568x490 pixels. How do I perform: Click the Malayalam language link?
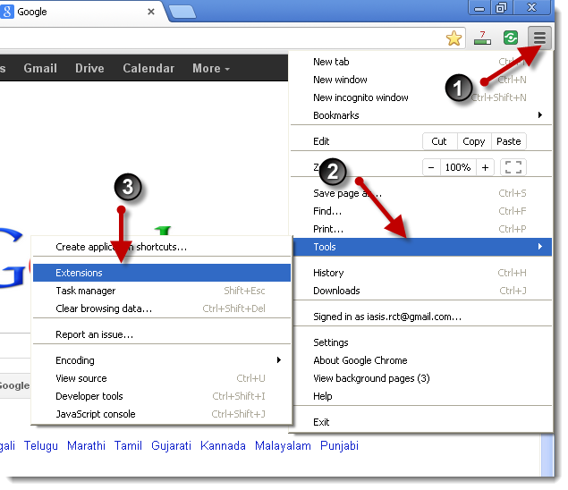283,445
